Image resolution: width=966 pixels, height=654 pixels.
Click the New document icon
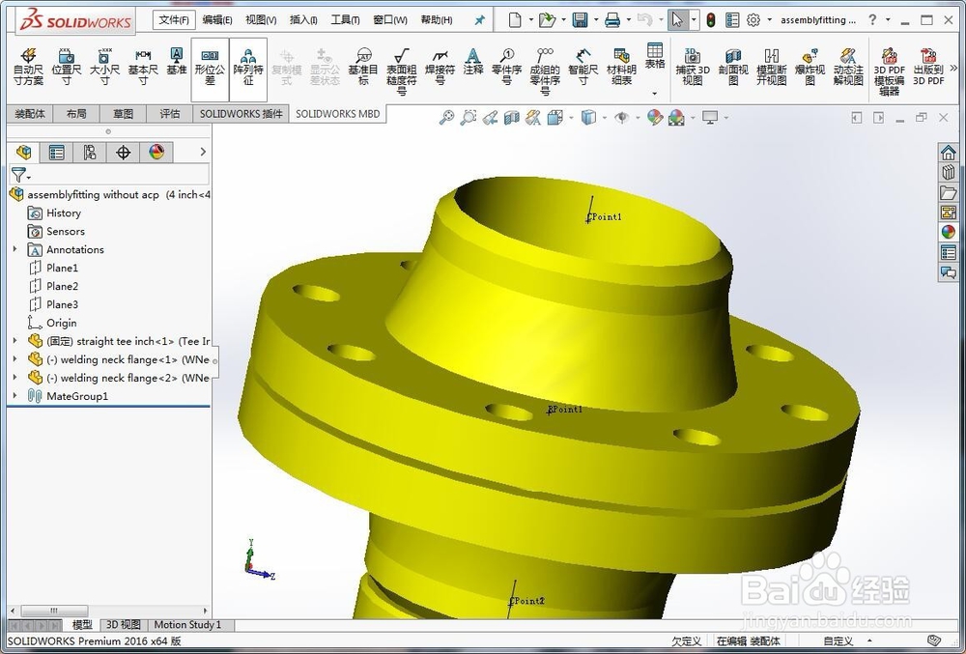515,19
